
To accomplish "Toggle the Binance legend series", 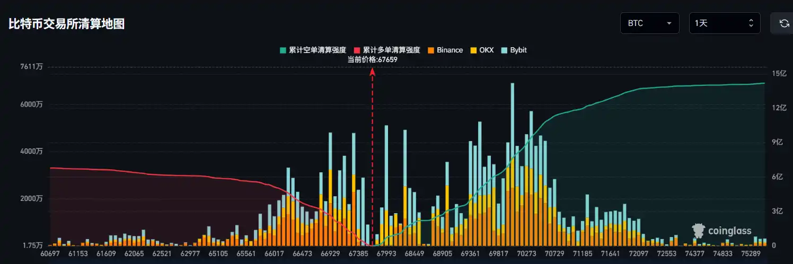I will click(x=444, y=50).
